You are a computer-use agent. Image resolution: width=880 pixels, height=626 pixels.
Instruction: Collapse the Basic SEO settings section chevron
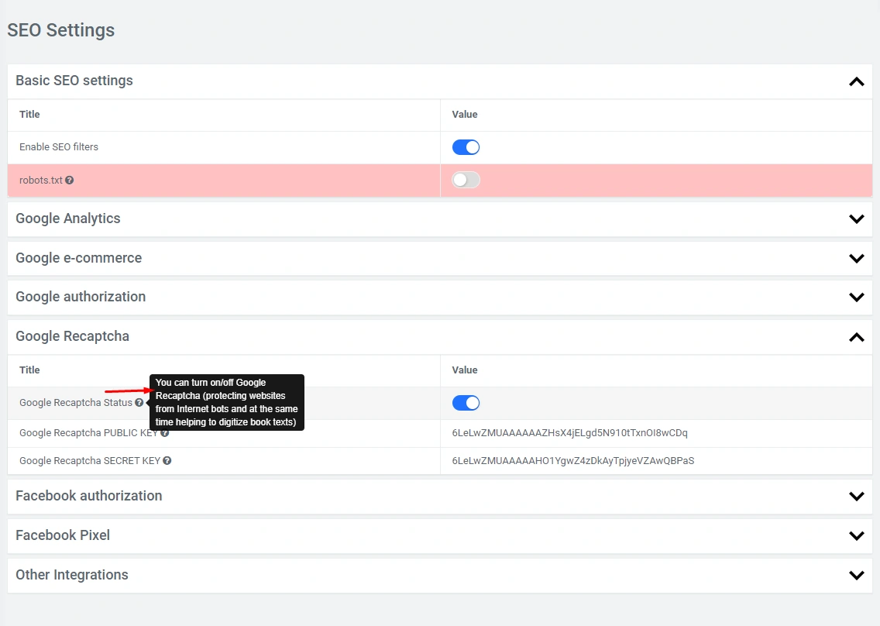click(x=856, y=81)
